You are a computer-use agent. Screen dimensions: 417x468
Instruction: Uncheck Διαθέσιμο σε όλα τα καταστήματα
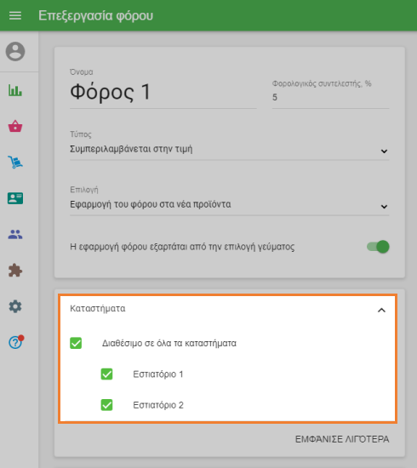[x=76, y=343]
